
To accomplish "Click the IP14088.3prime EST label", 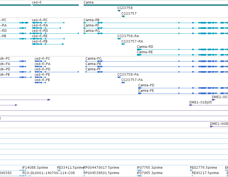I will click(35, 168).
